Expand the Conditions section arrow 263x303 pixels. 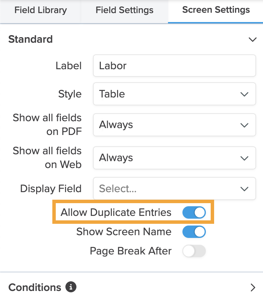click(253, 288)
